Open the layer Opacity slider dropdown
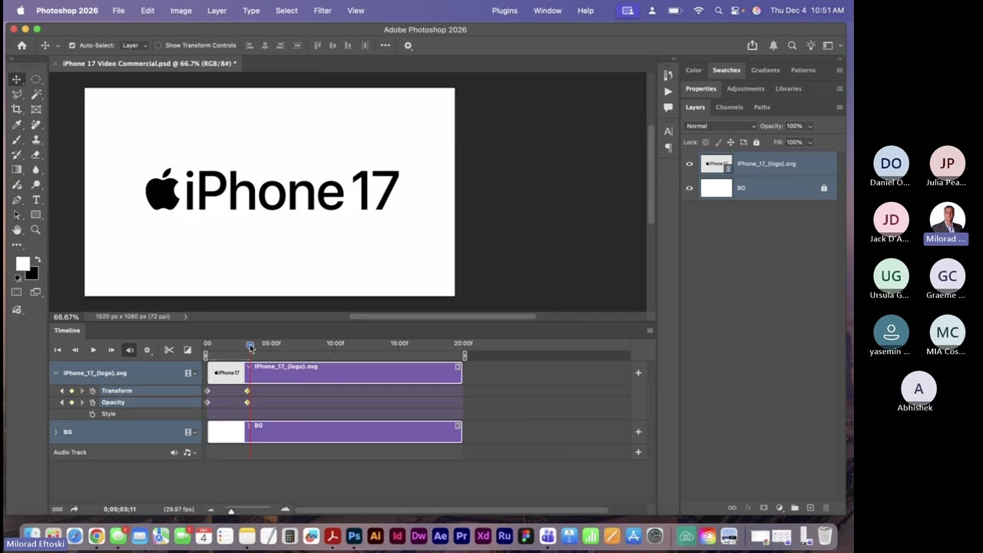This screenshot has height=553, width=983. coord(809,126)
